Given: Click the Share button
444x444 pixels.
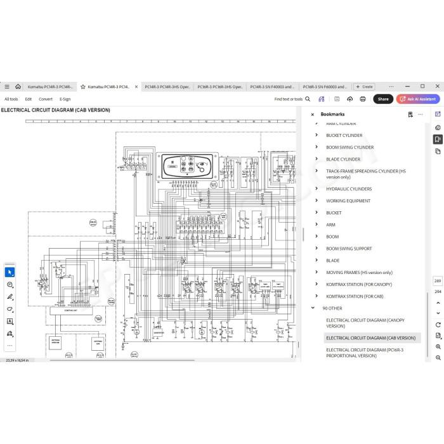Looking at the screenshot, I should pos(383,99).
